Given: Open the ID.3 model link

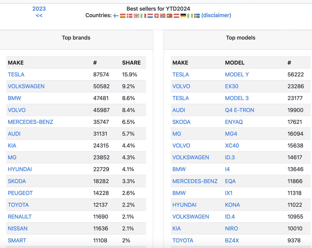Looking at the screenshot, I should pos(230,157).
